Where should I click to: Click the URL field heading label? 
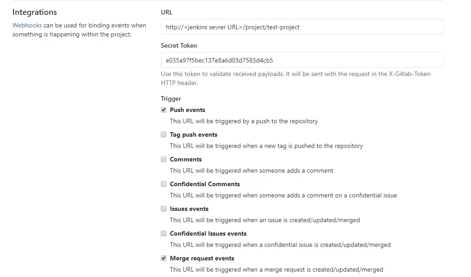click(x=166, y=12)
